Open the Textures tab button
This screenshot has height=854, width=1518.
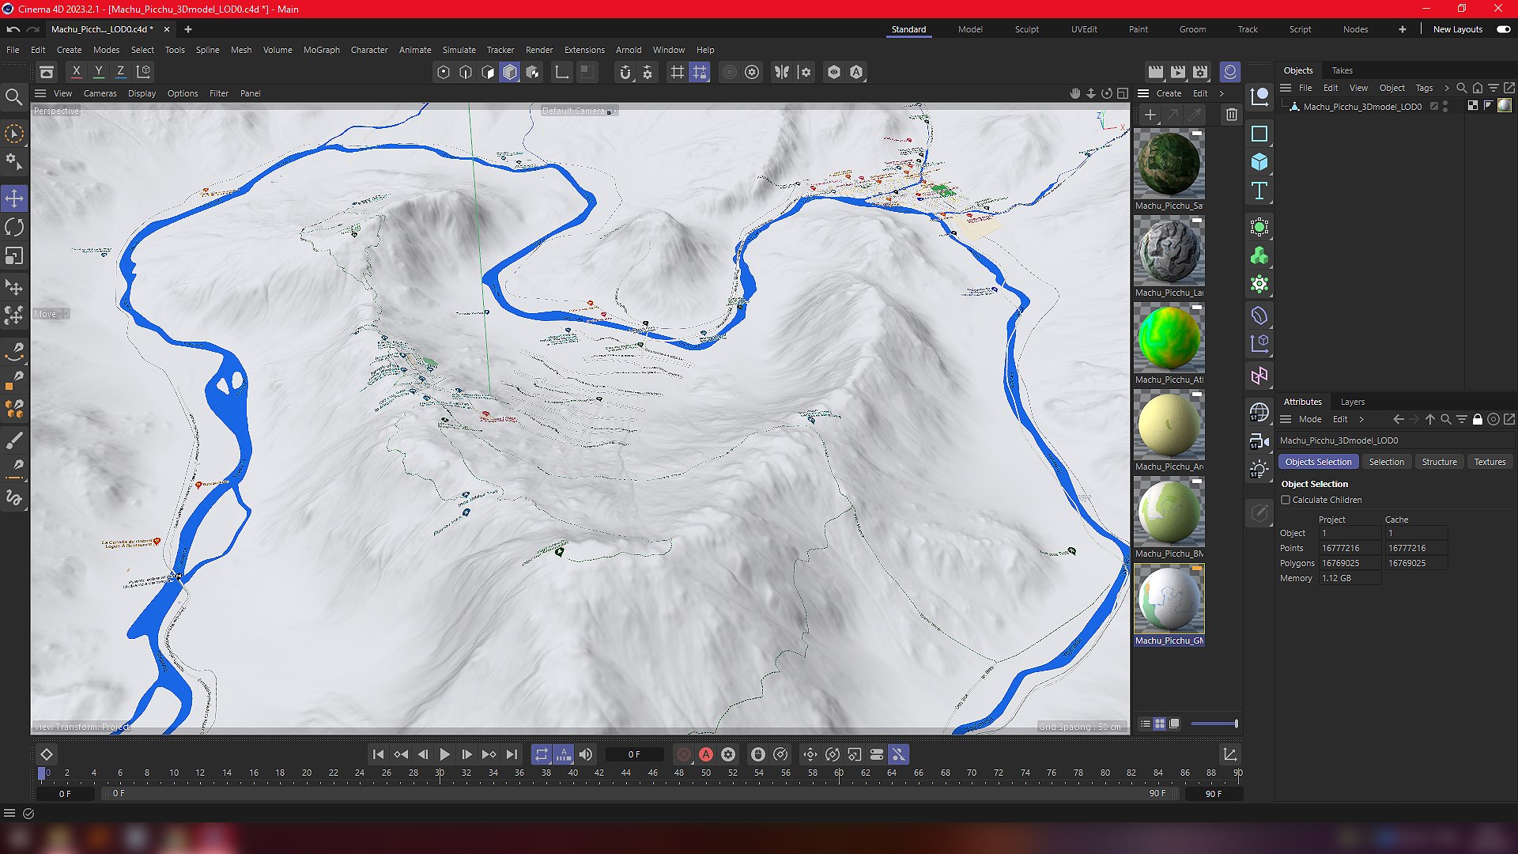1490,462
